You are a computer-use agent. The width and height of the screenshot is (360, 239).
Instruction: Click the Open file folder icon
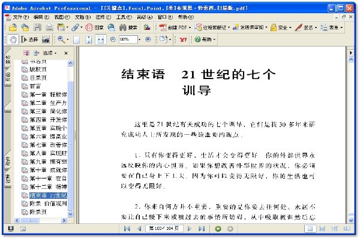[x=13, y=28]
